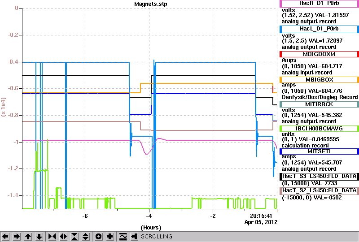Screen dimensions: 359x242
Task: Click the SCROLLING status text
Action: (x=156, y=237)
